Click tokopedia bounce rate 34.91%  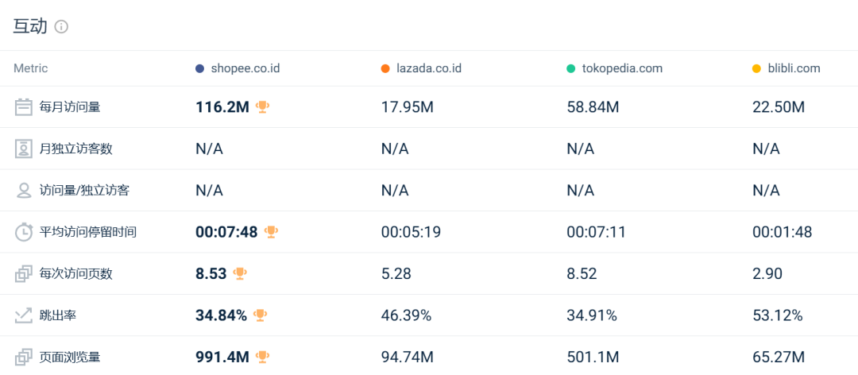pyautogui.click(x=592, y=315)
